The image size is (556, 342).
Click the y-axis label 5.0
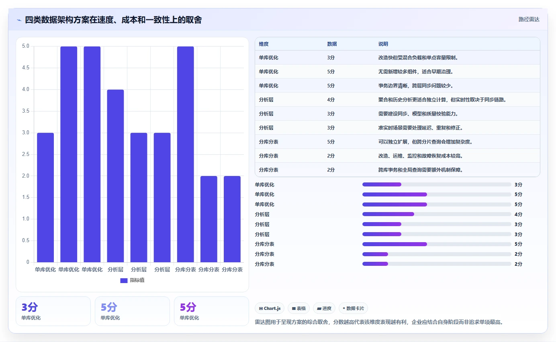(26, 46)
